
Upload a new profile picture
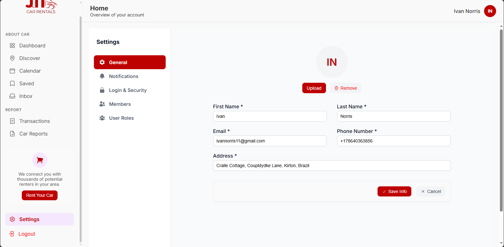(314, 88)
